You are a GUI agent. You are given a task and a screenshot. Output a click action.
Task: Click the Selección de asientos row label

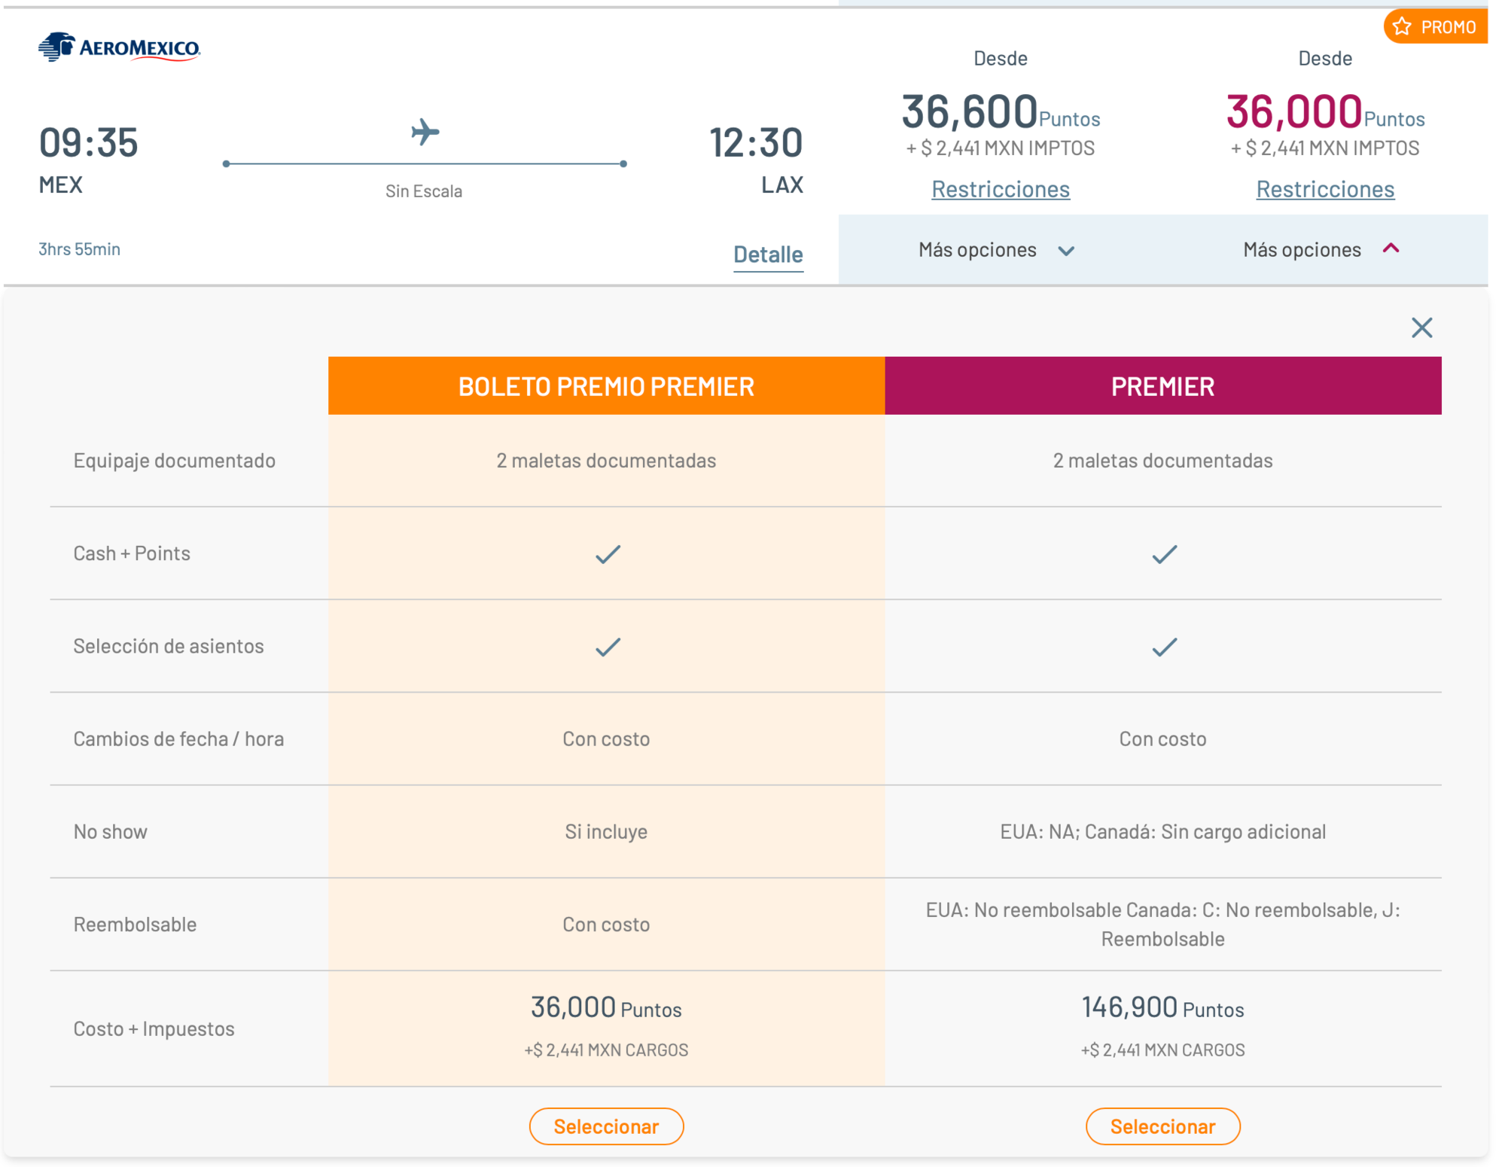[168, 646]
